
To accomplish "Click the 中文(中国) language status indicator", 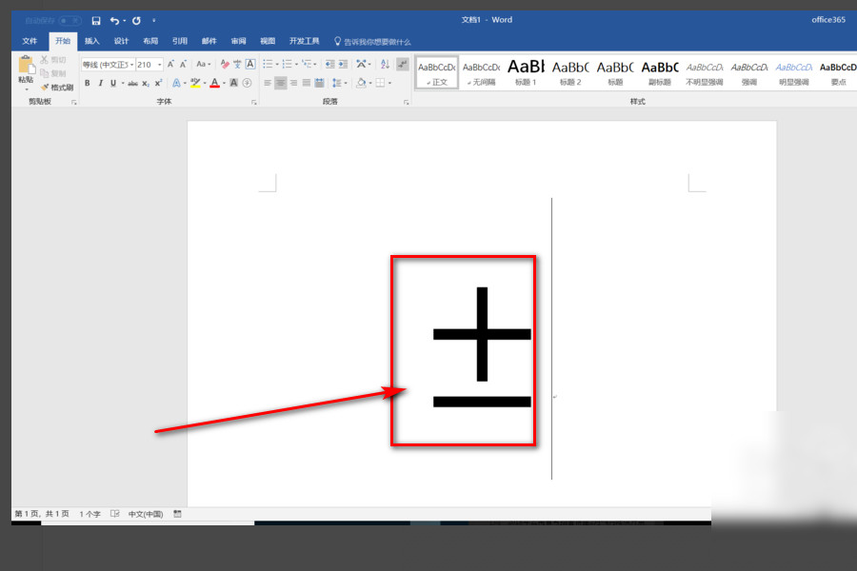I will pos(146,514).
